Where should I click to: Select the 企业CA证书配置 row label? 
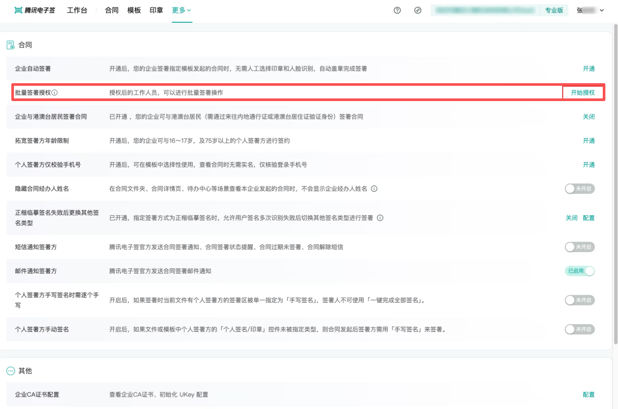(x=37, y=395)
